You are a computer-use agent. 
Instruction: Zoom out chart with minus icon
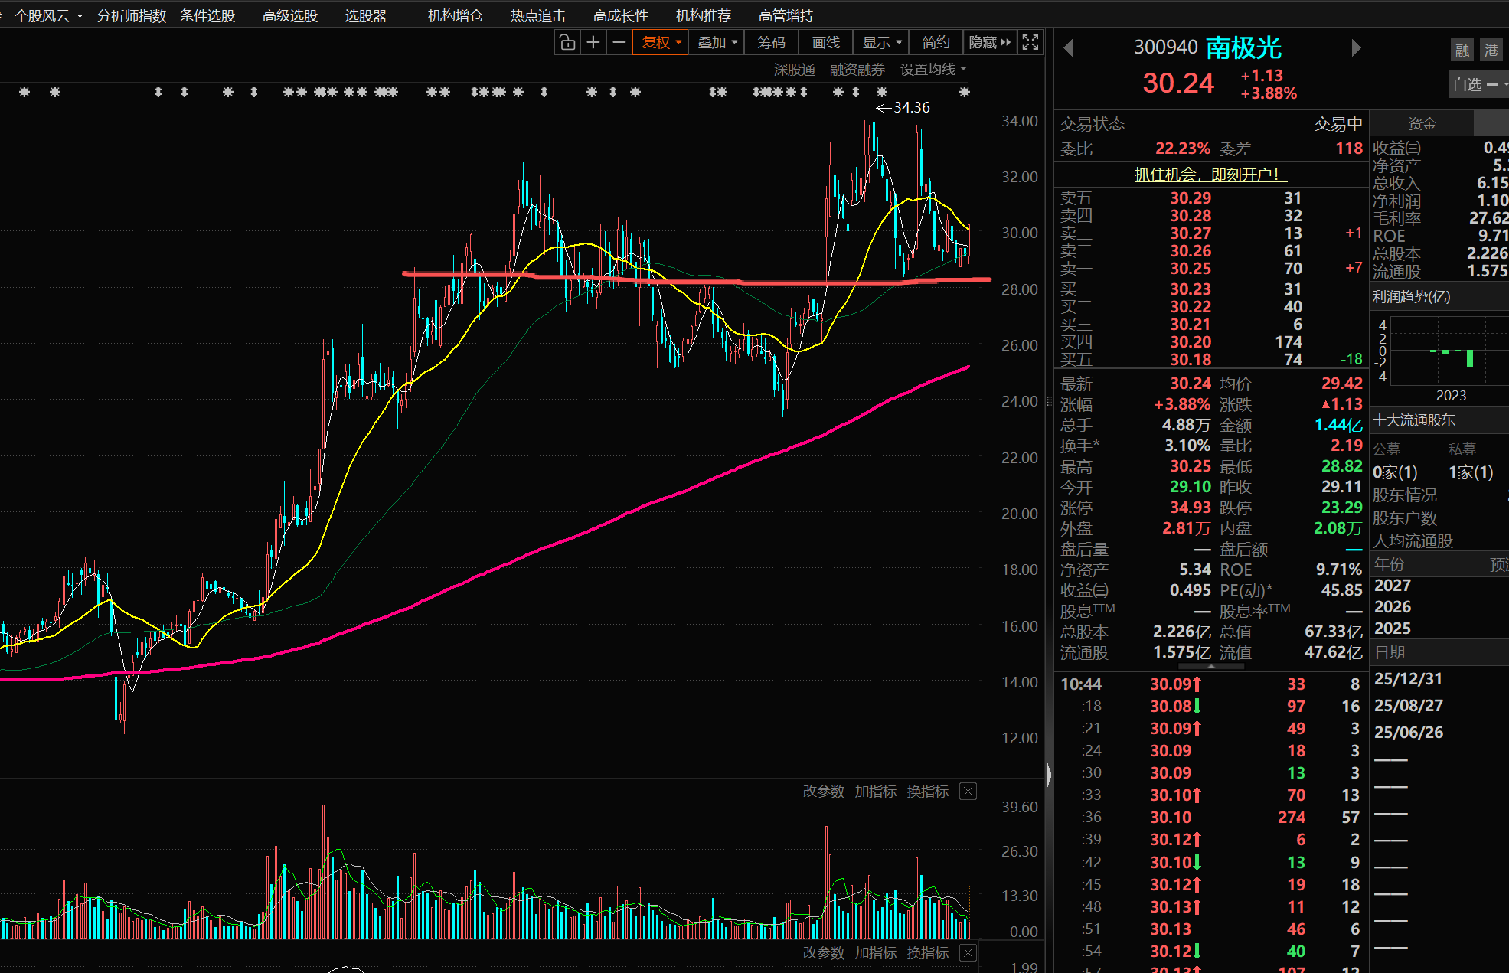pyautogui.click(x=619, y=43)
